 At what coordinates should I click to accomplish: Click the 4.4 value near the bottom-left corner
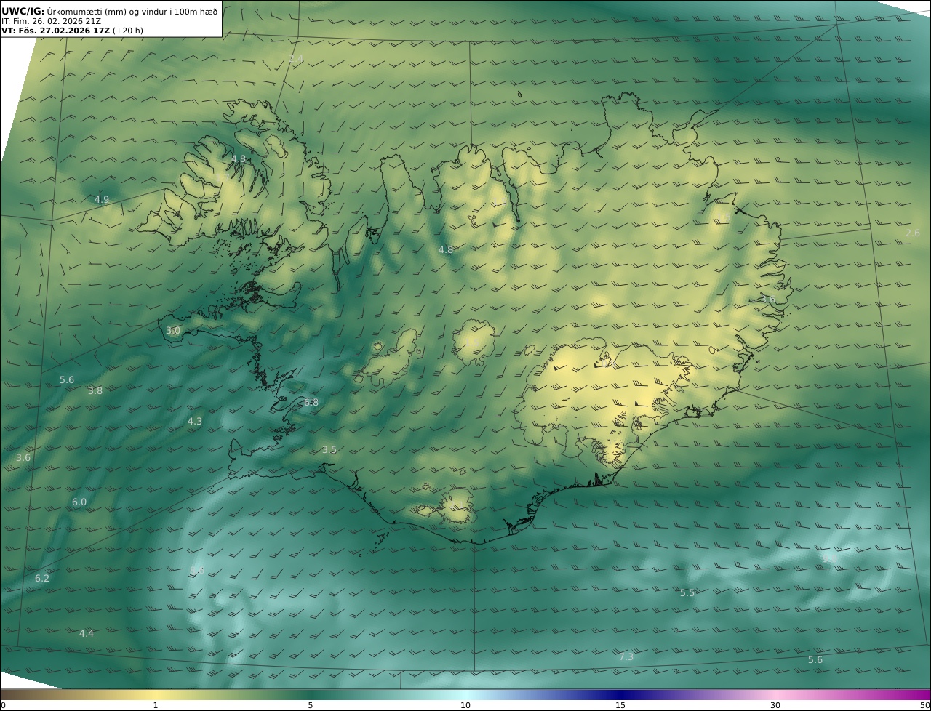click(87, 633)
